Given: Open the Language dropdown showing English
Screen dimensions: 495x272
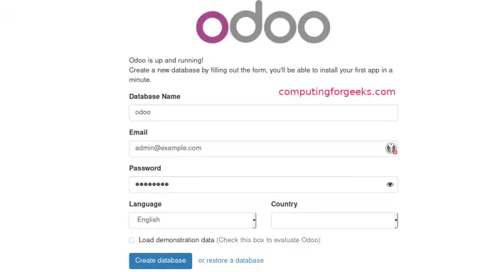Looking at the screenshot, I should (x=192, y=220).
